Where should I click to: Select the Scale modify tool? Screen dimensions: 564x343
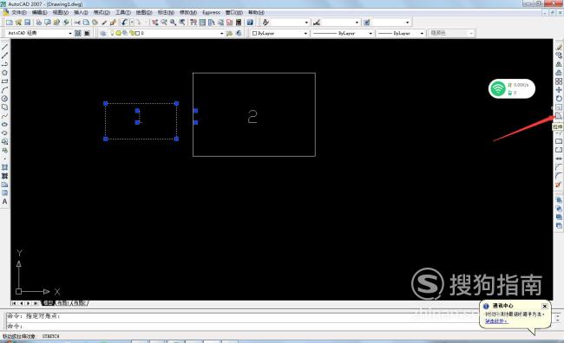pyautogui.click(x=559, y=107)
